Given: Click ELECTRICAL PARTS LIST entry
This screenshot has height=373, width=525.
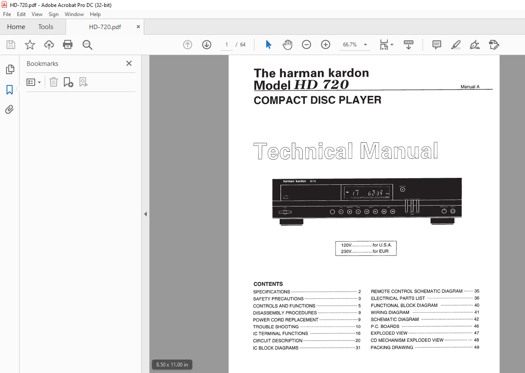Looking at the screenshot, I should (x=425, y=298).
